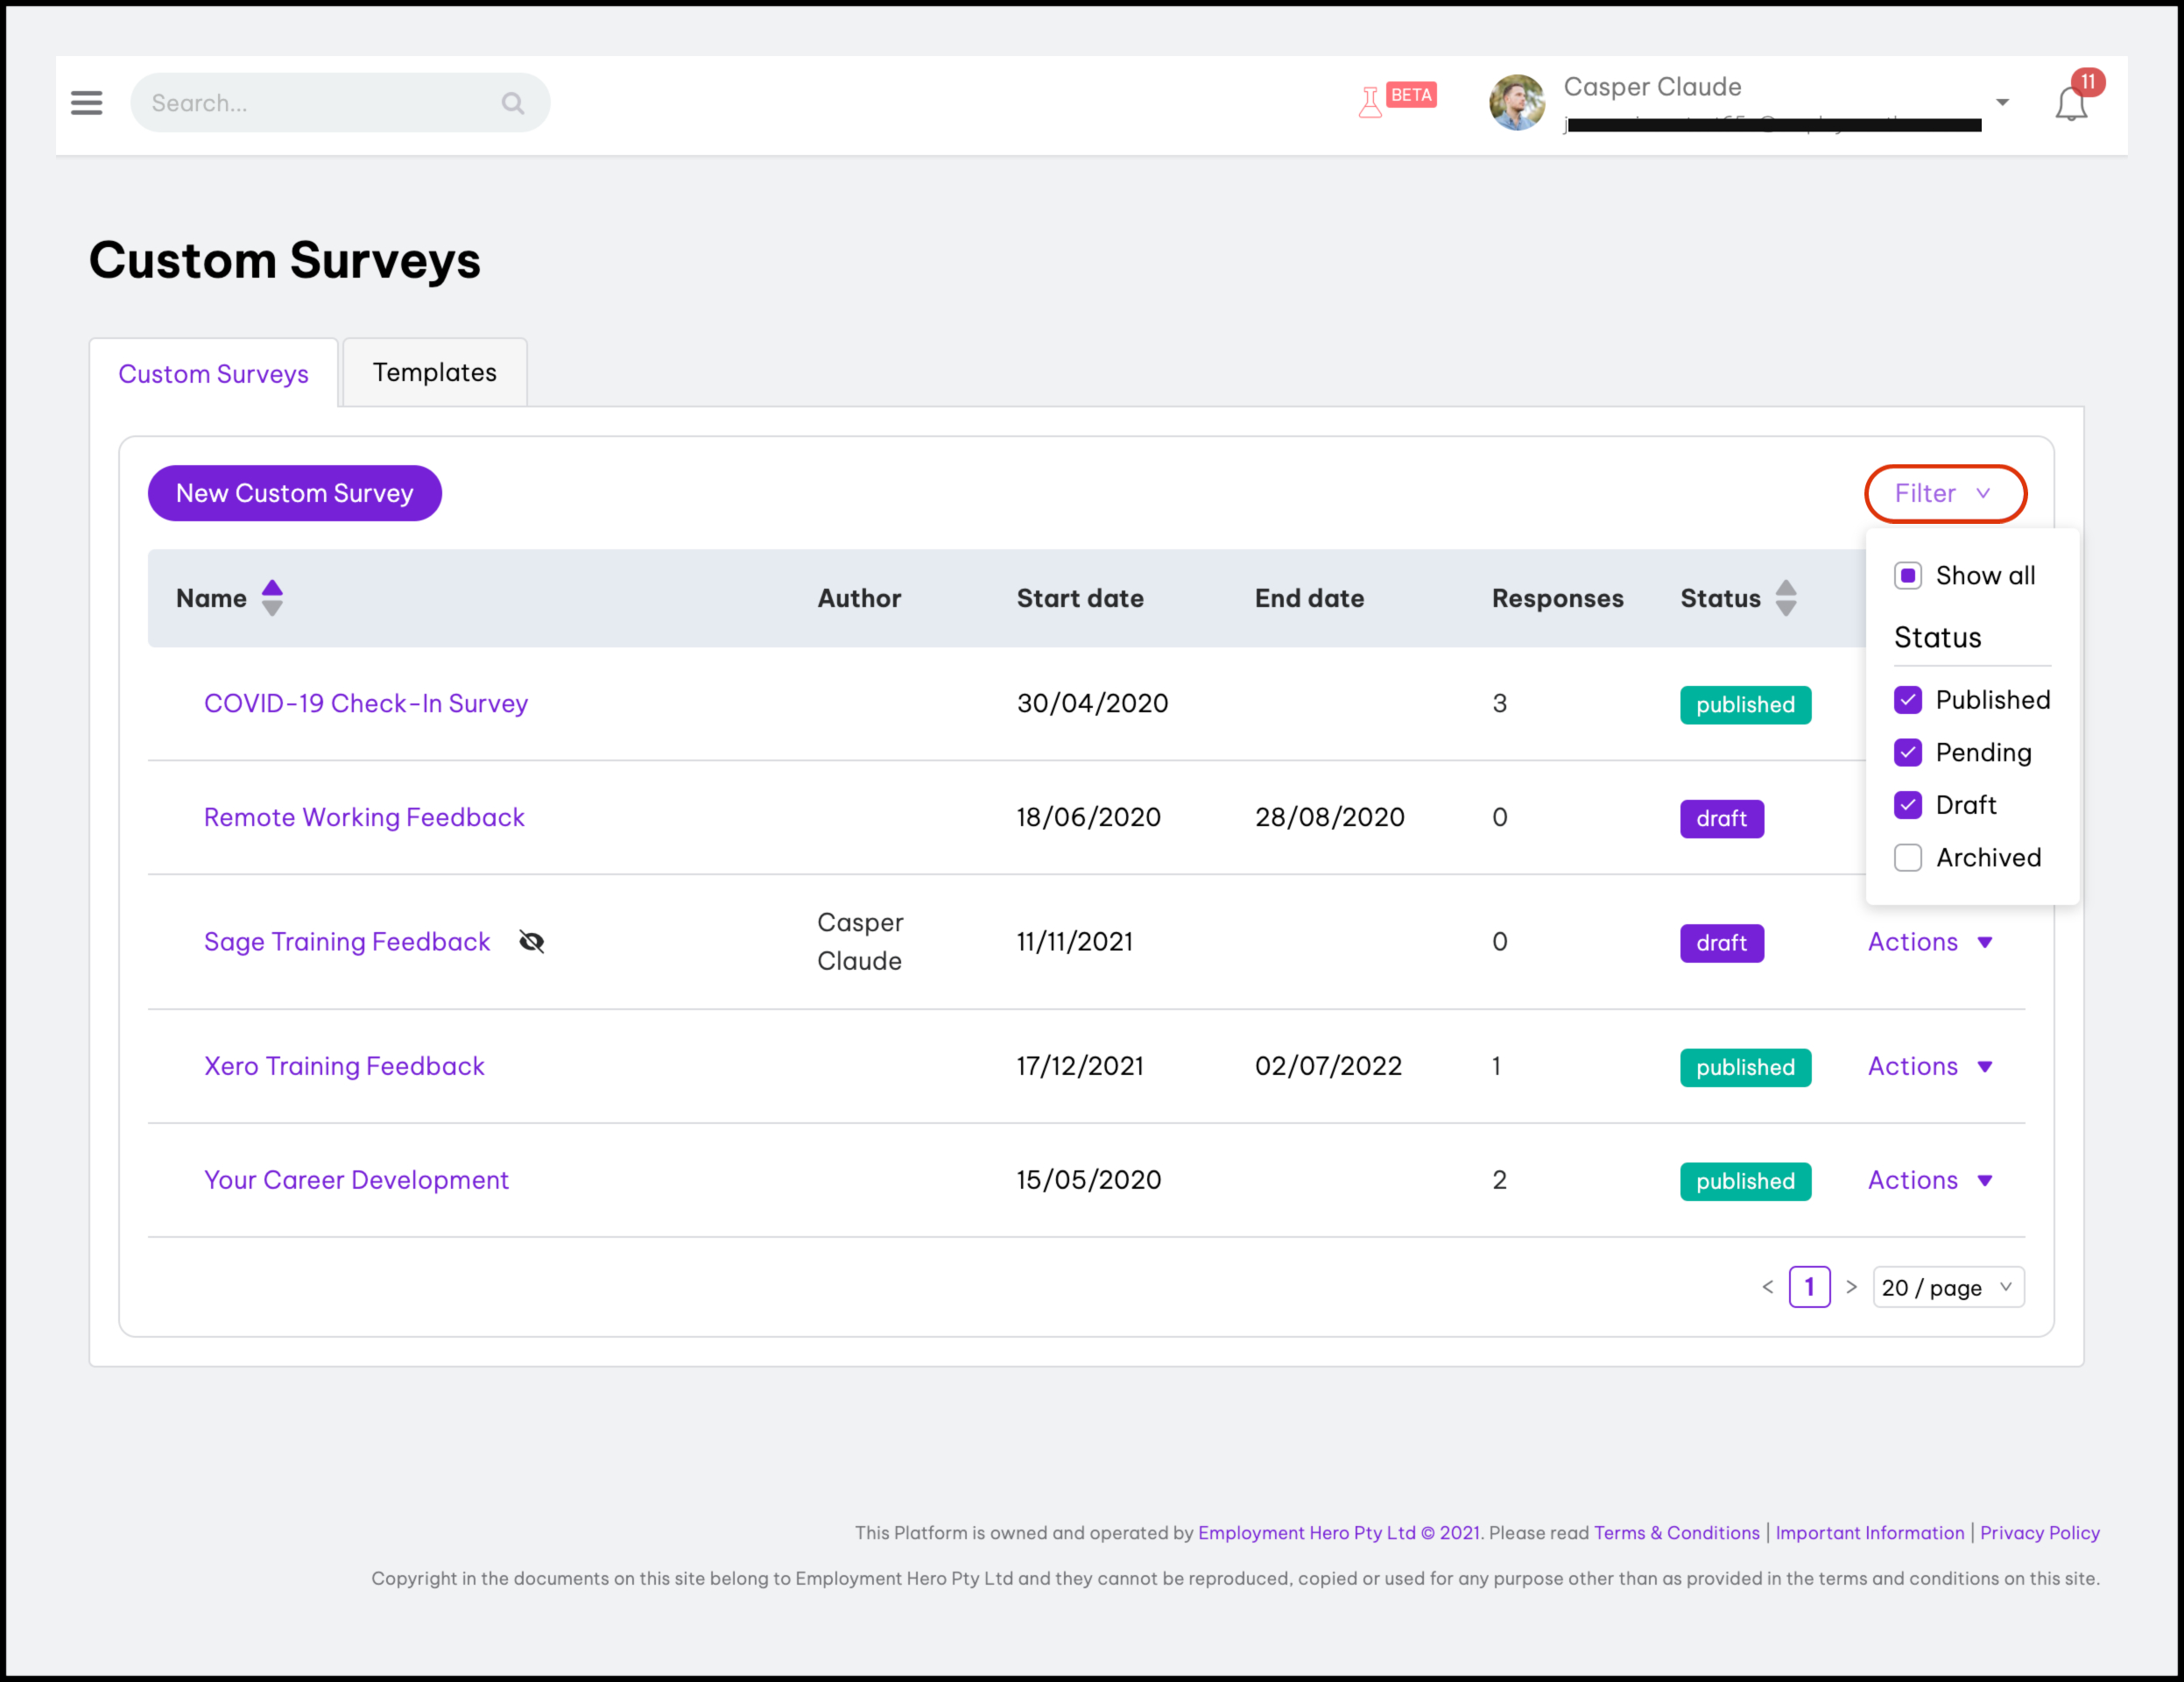Click New Custom Survey button
This screenshot has height=1682, width=2184.
[x=295, y=493]
